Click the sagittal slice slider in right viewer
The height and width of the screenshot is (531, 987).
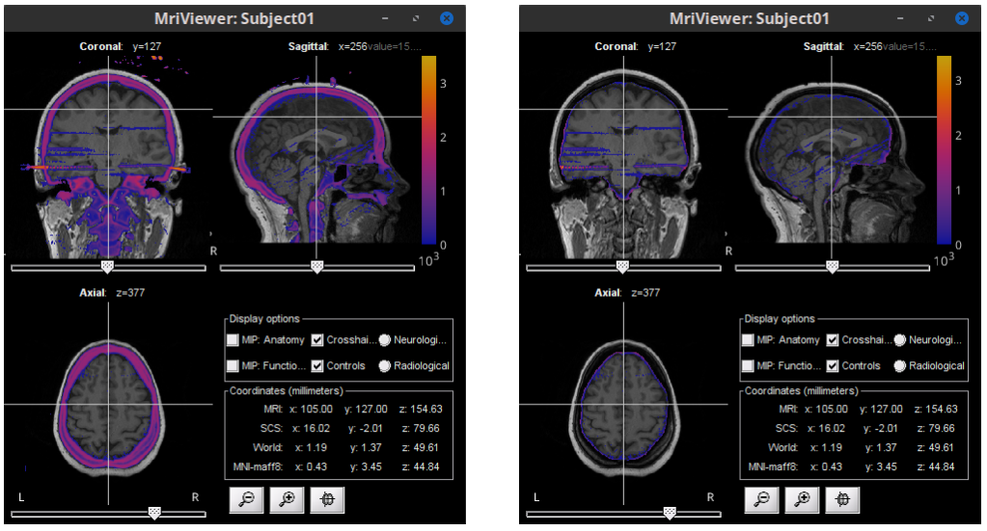click(832, 266)
